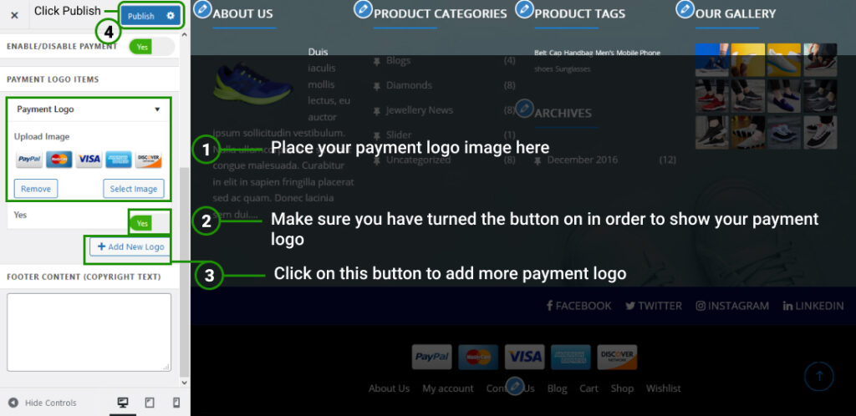Open the Wishlist footer menu link
The height and width of the screenshot is (416, 856).
coord(663,388)
